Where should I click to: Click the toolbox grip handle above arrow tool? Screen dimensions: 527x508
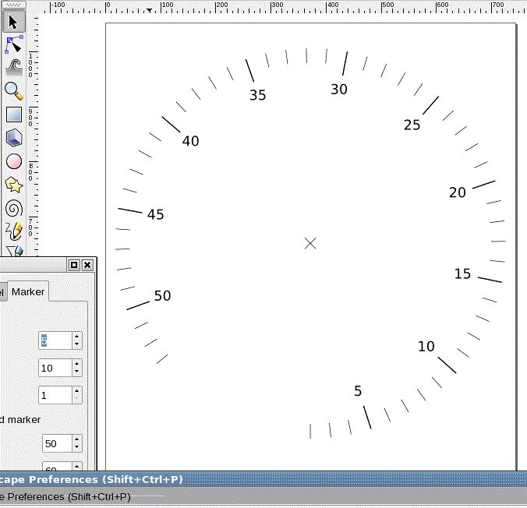[x=13, y=5]
